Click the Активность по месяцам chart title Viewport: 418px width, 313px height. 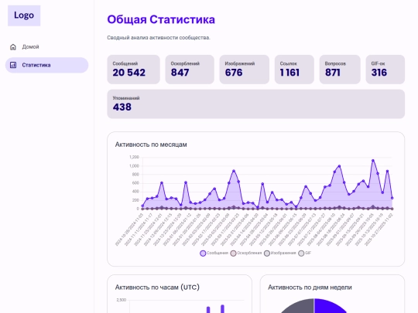pyautogui.click(x=151, y=145)
